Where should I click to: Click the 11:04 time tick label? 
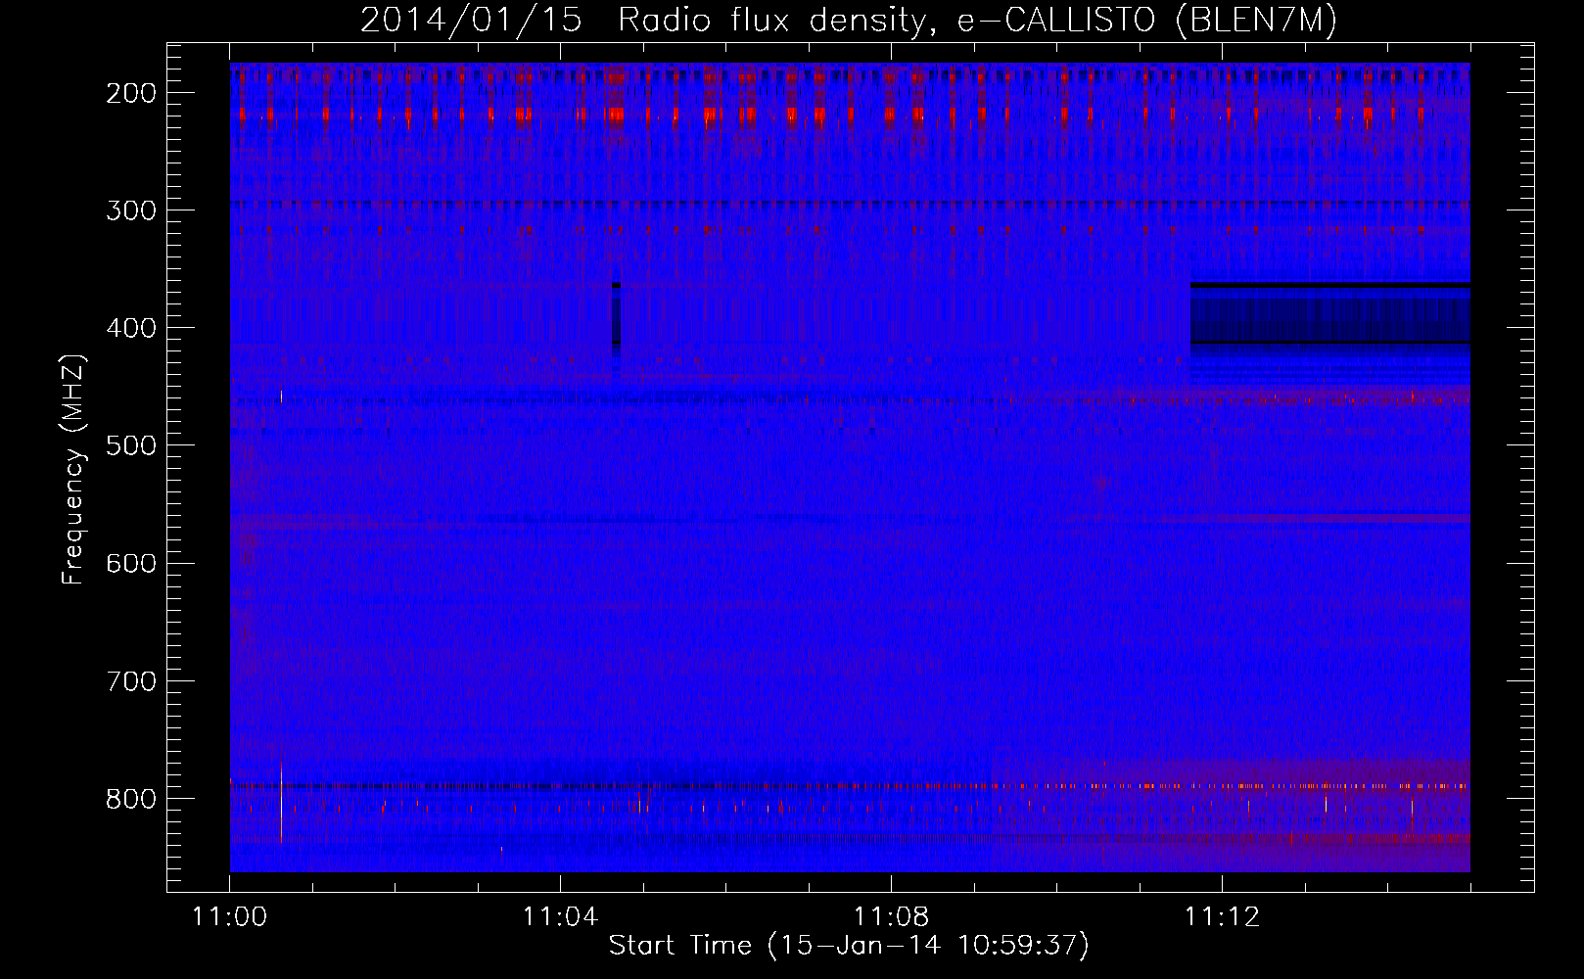(560, 917)
